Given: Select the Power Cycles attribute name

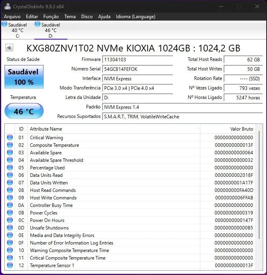Looking at the screenshot, I should (x=44, y=213).
